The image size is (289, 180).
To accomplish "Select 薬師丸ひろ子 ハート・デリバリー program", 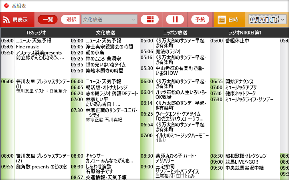I will pos(176,158).
